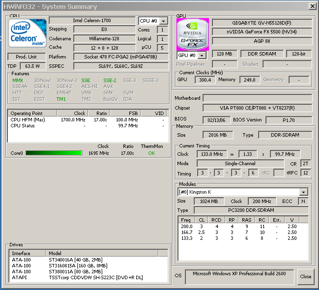Click the Willamette-128 codename field
Screen dimensions: 319x290
[x=104, y=39]
